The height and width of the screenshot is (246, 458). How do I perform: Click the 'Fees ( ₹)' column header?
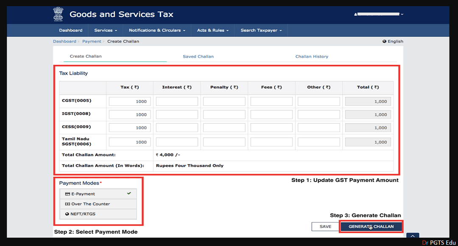coord(272,87)
